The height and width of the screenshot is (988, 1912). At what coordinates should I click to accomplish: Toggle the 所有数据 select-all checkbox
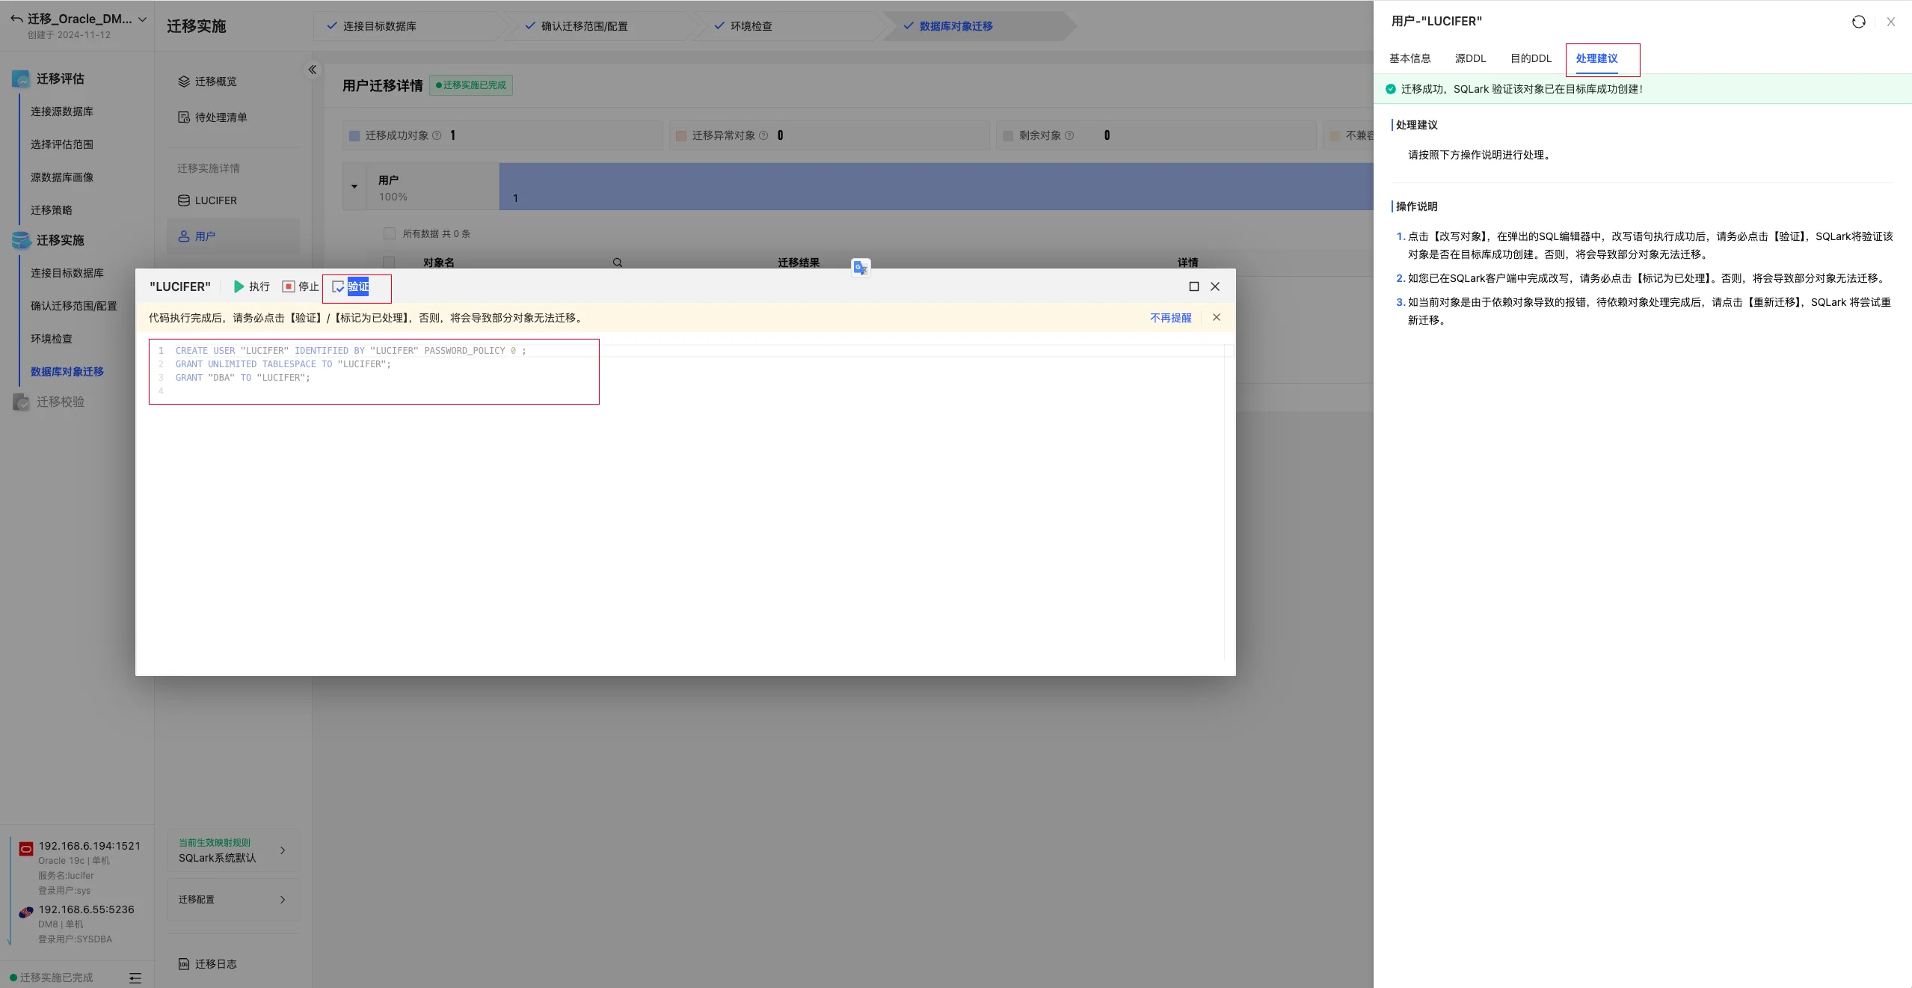pos(390,233)
